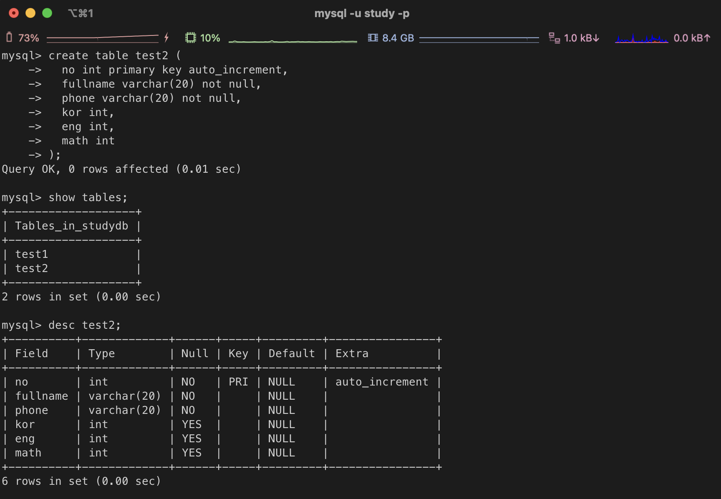The image size is (721, 499).
Task: Click the 'eng' field cell
Action: (25, 439)
